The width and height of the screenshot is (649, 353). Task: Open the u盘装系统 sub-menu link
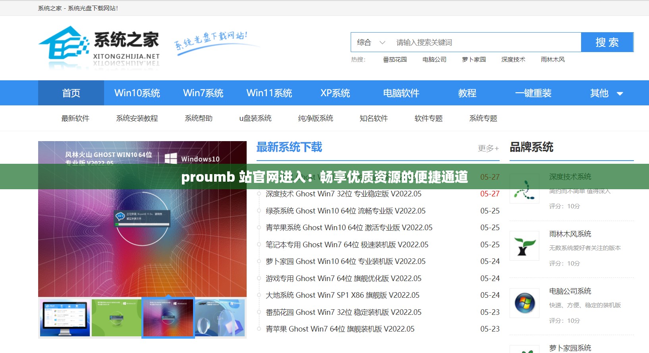[x=255, y=118]
